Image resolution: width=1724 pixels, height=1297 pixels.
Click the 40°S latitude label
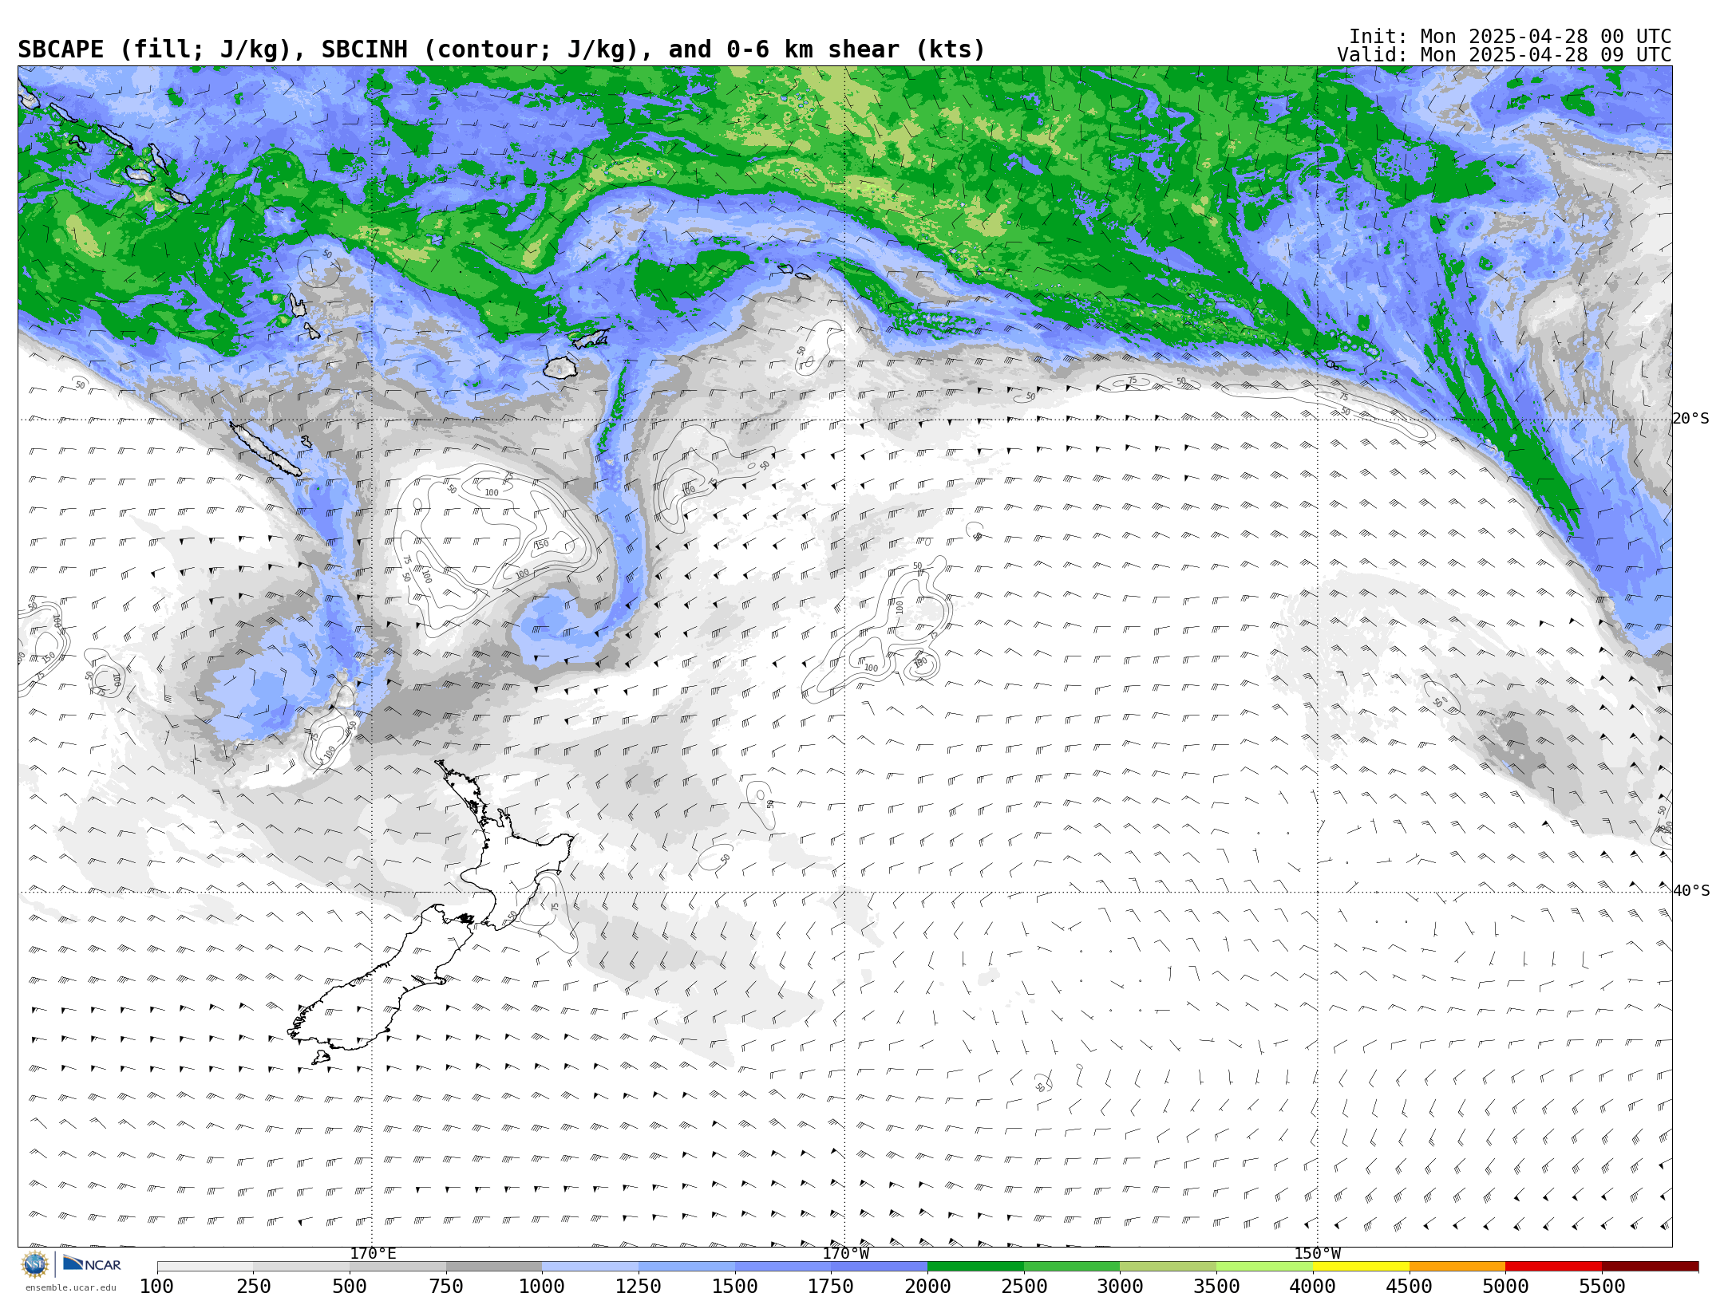click(1690, 891)
